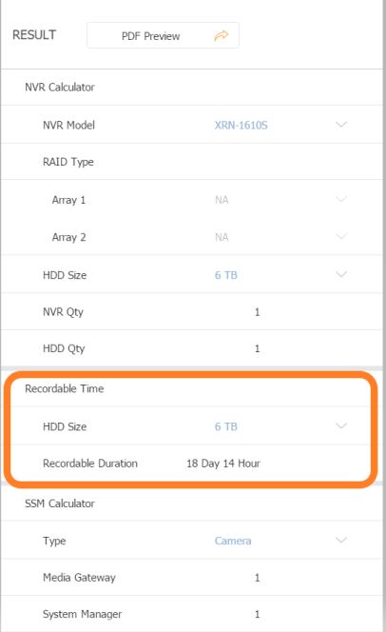Expand NVR Calculator HDD Size chevron
386x632 pixels.
tap(341, 274)
